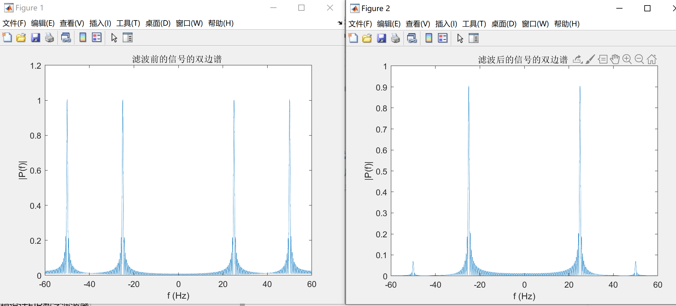
Task: Save figure icon in Figure 1 toolbar
Action: tap(35, 37)
